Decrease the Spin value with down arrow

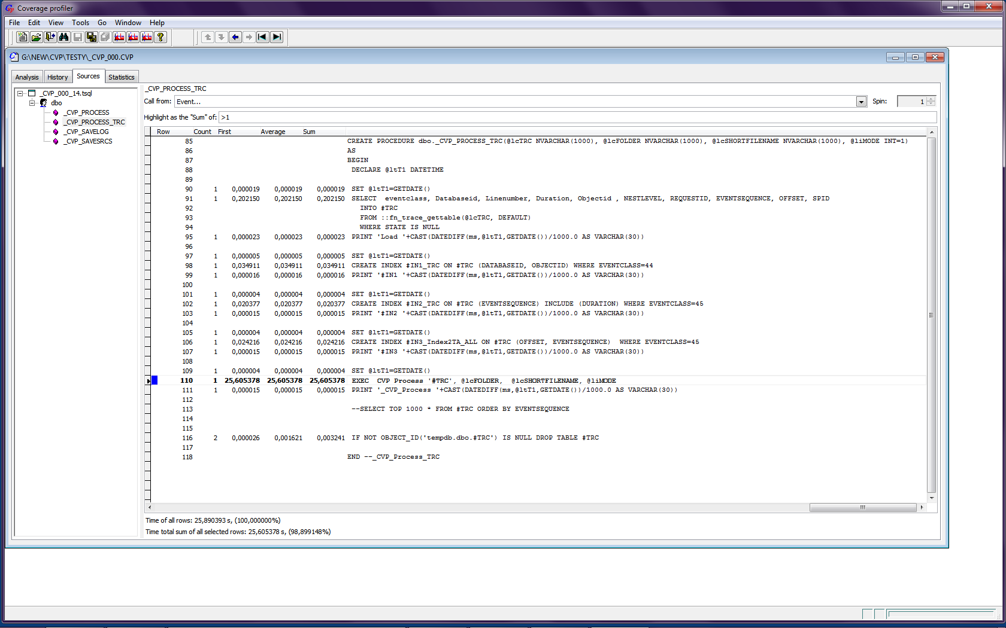[x=931, y=104]
